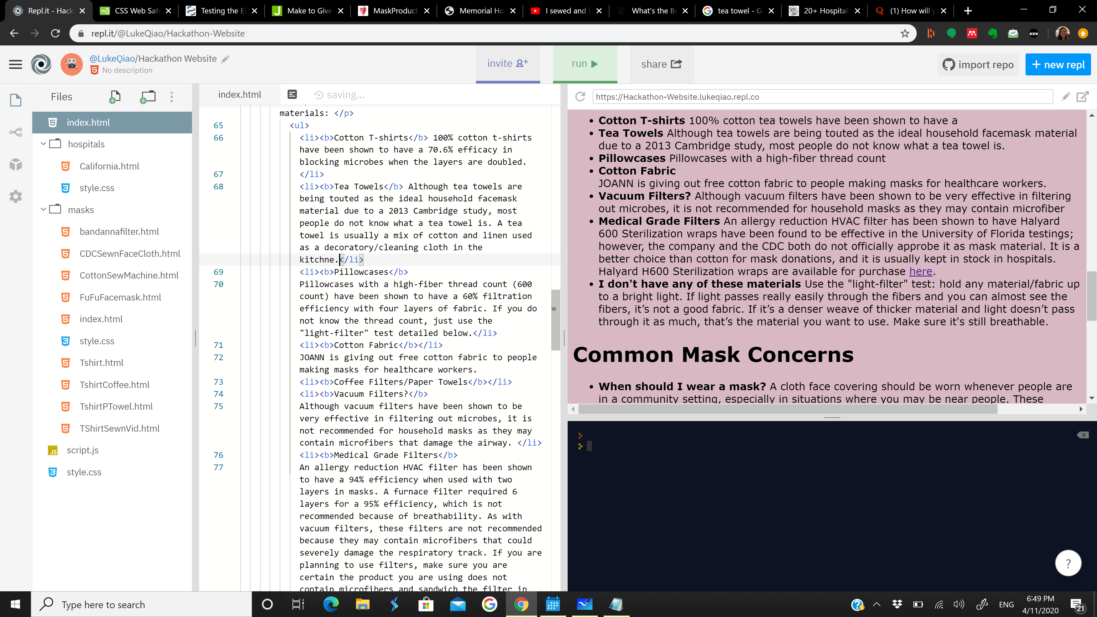Click the edit repl name pencil
Screen dimensions: 1097x617
click(x=225, y=59)
